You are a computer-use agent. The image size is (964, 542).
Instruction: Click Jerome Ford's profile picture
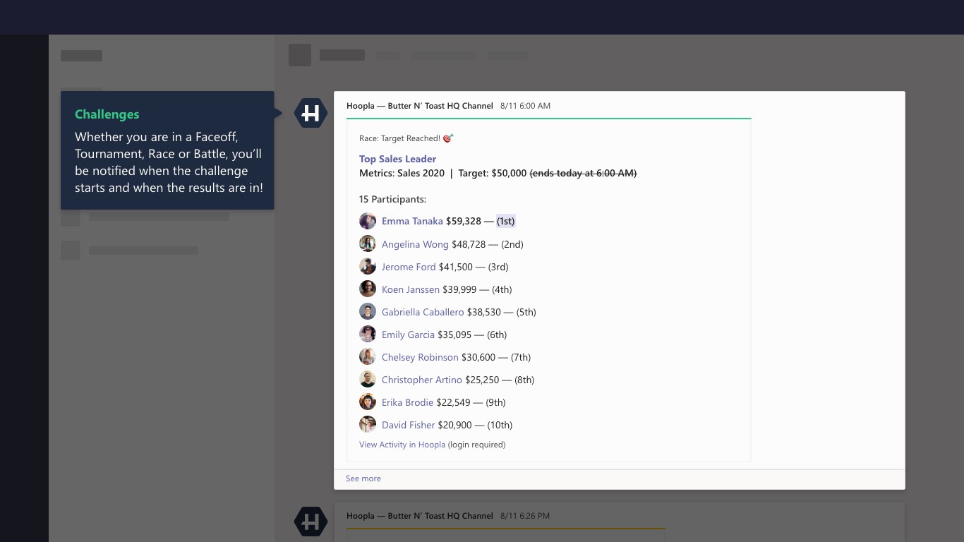(x=368, y=266)
